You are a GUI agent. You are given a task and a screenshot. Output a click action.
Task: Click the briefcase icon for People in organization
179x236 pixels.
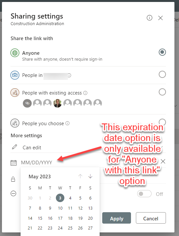point(15,75)
